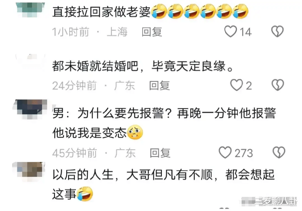Screen dimensions: 302x211
Task: Tap broken heart on 都未婚就结婚吧 comment
Action: (278, 85)
